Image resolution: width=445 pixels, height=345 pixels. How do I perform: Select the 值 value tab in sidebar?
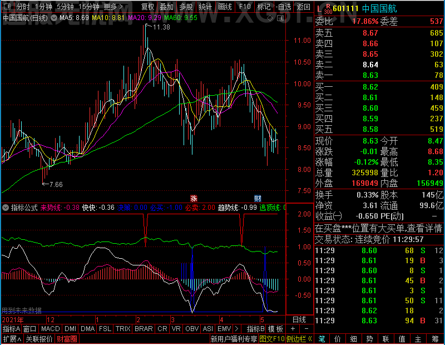(402, 339)
